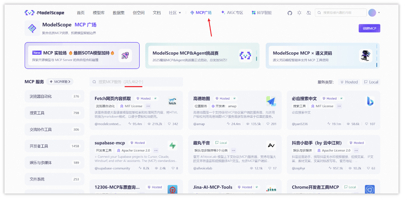Image resolution: width=403 pixels, height=198 pixels.
Task: Click the 高德地图 paper-plane logo icon
Action: [x=271, y=101]
